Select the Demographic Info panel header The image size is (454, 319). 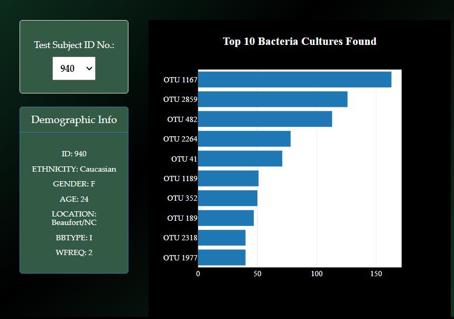pos(73,119)
